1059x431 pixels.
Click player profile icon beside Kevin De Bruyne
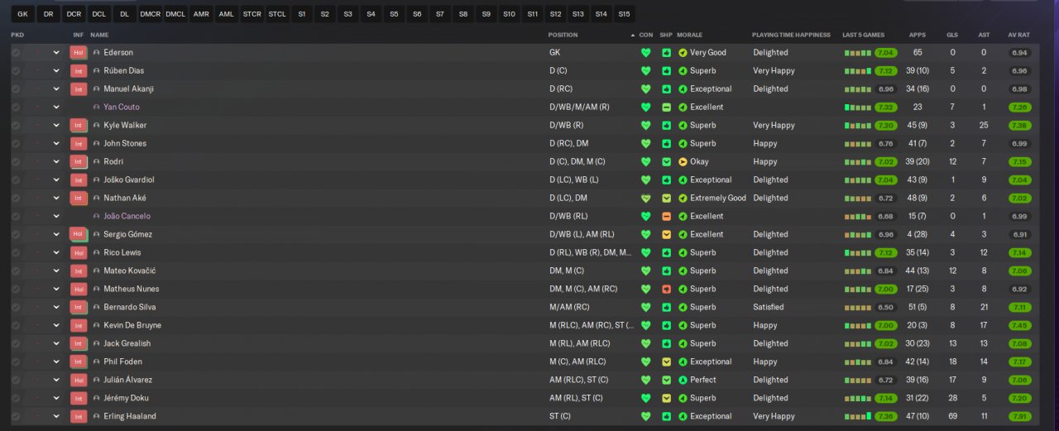(96, 325)
